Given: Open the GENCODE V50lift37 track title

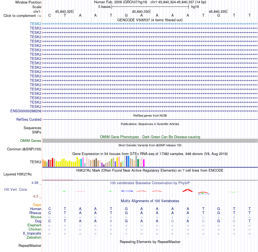Looking at the screenshot, I should [150, 20].
